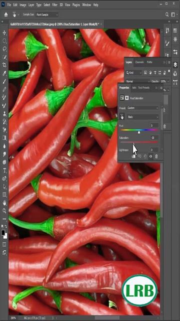Image resolution: width=180 pixels, height=321 pixels.
Task: Select the Move tool
Action: coord(4,33)
